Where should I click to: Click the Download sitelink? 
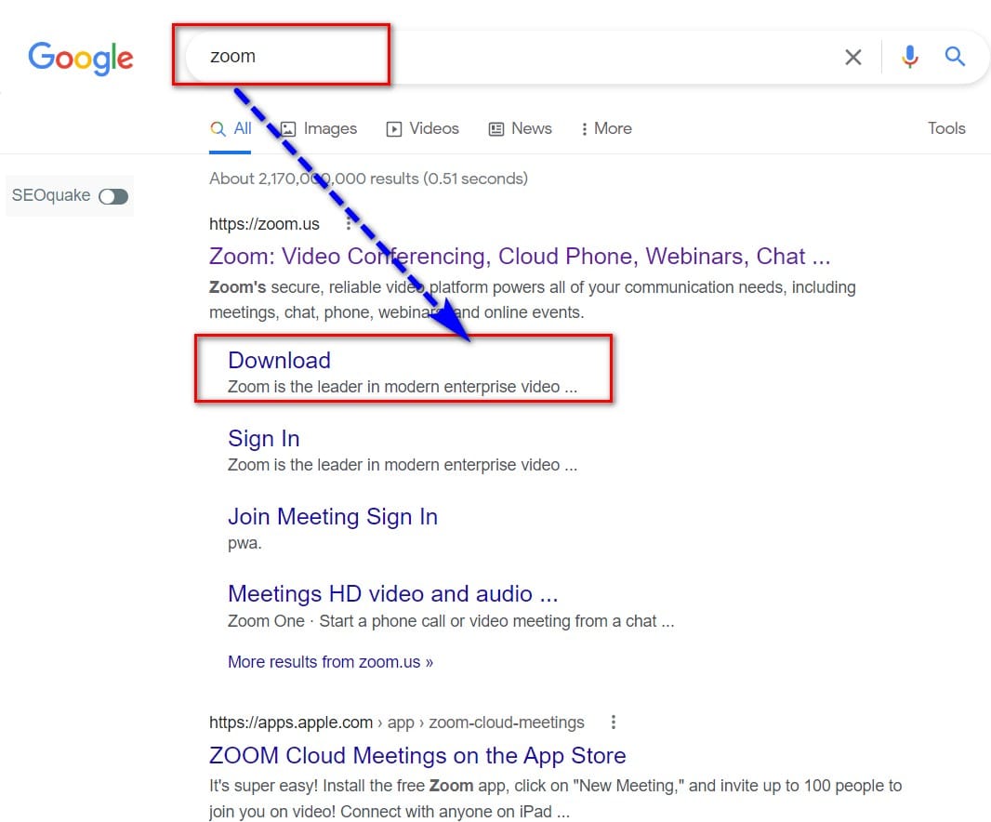coord(279,360)
